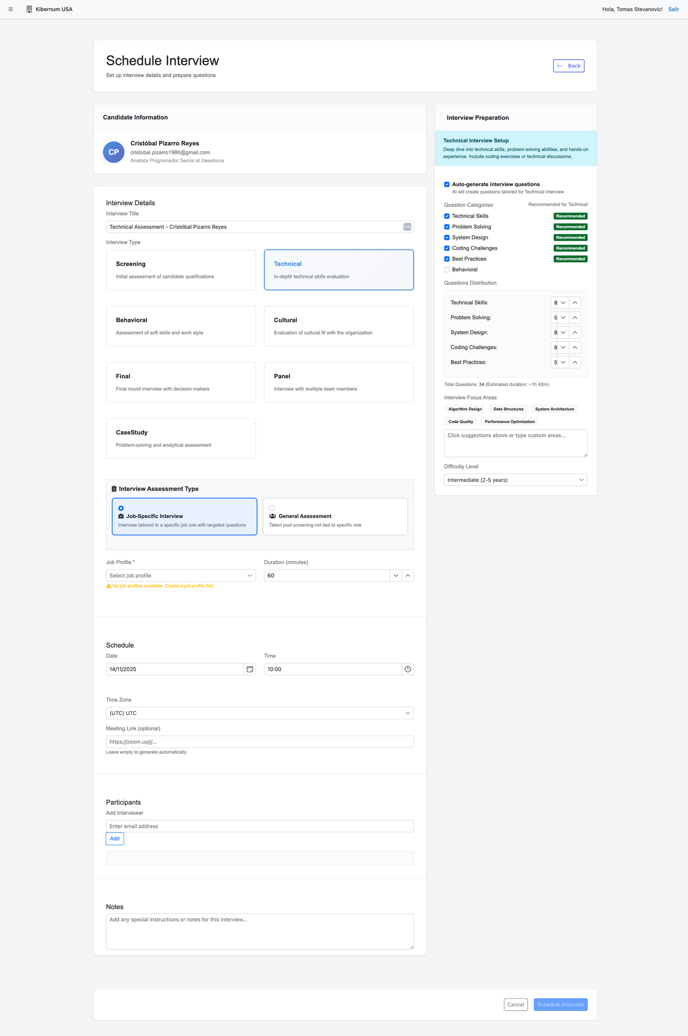The width and height of the screenshot is (688, 1036).
Task: Enable the Behavioral question category checkbox
Action: pos(447,270)
